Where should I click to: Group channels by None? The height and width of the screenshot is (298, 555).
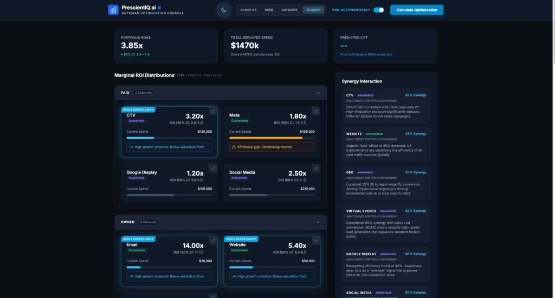pyautogui.click(x=269, y=10)
